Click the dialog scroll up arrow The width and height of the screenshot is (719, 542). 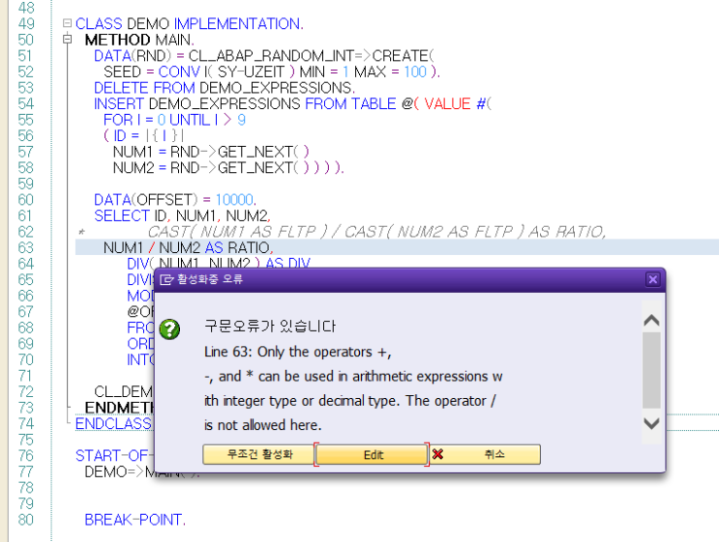click(x=651, y=321)
